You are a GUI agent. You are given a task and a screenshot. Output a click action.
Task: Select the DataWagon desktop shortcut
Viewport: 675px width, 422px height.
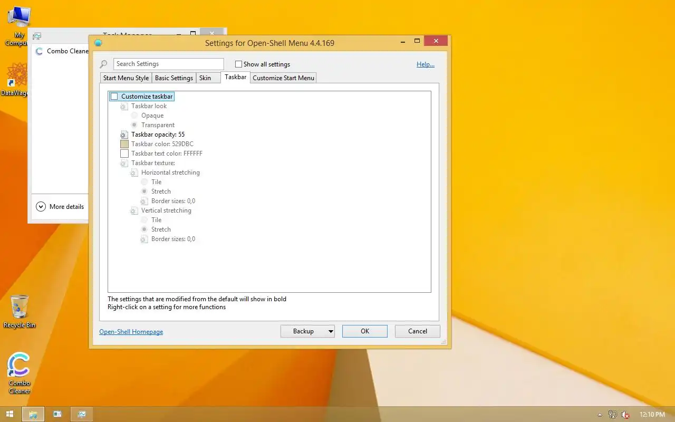(x=17, y=80)
